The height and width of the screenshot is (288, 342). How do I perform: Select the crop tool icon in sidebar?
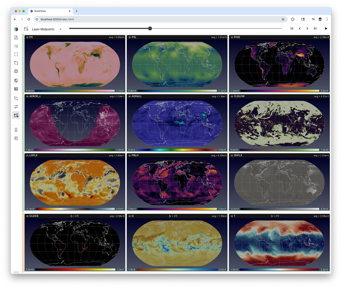point(16,98)
